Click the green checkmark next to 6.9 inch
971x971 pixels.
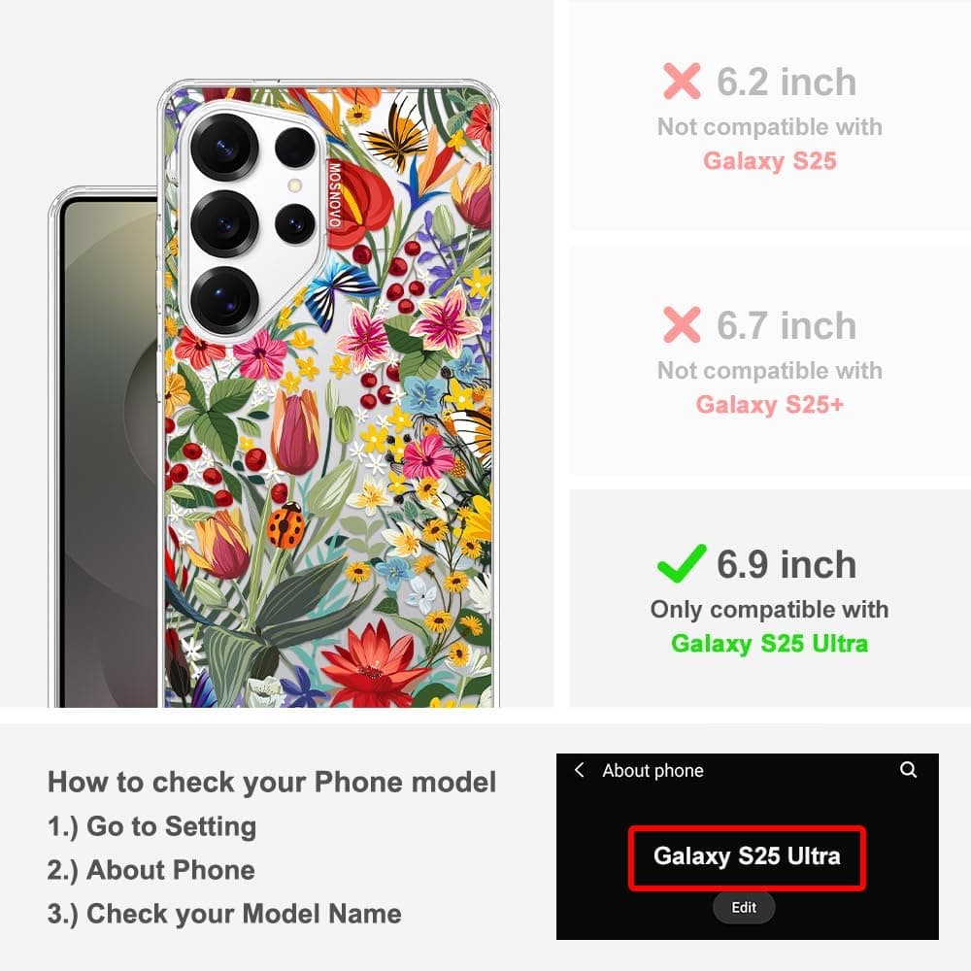(682, 563)
